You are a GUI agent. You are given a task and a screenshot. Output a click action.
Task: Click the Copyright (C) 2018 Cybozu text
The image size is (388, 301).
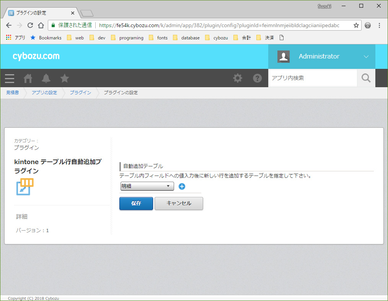tap(33, 298)
